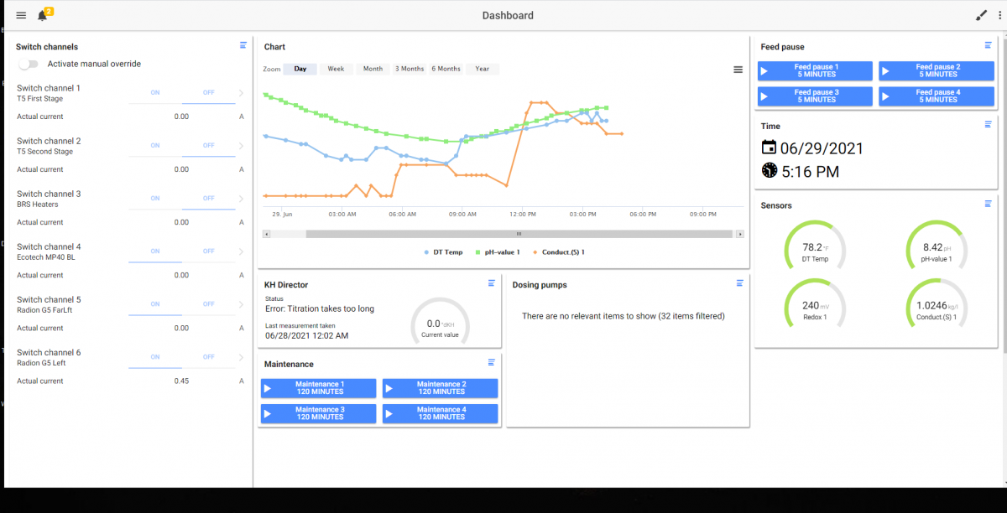The width and height of the screenshot is (1007, 513).
Task: Set Switch channel 6 to ON
Action: click(x=155, y=357)
